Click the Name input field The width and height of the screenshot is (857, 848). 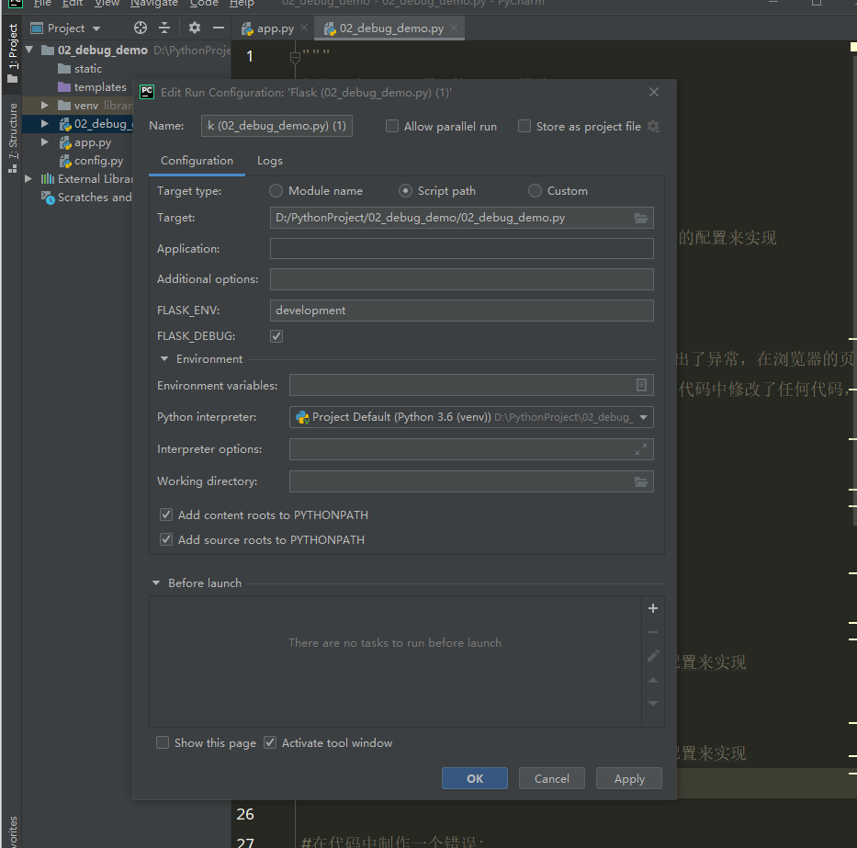point(276,126)
